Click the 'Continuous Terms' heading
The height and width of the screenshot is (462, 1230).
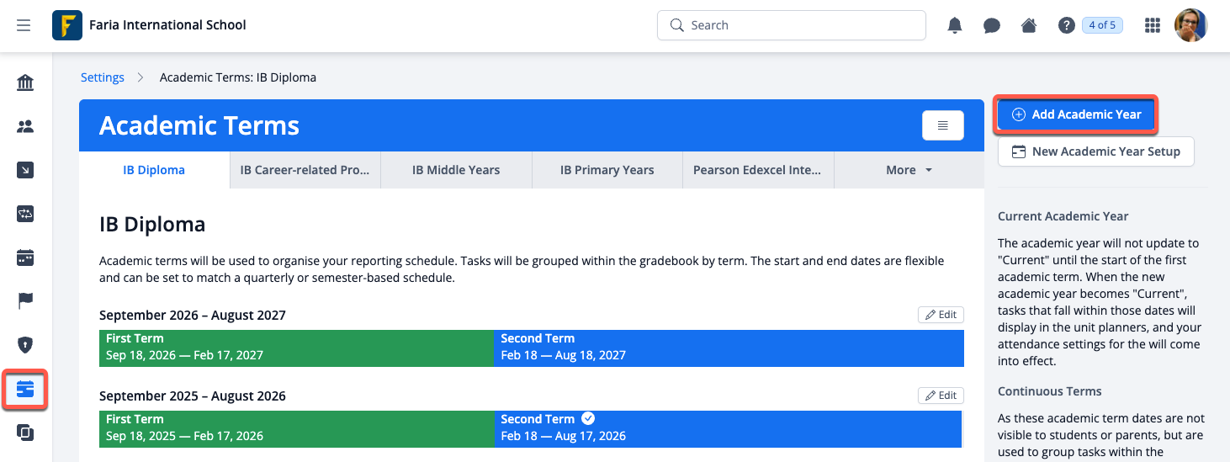click(1049, 391)
